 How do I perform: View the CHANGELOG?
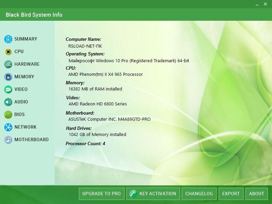point(199,193)
